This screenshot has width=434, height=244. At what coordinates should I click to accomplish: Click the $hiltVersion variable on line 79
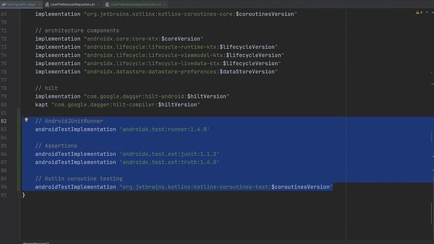pos(206,96)
